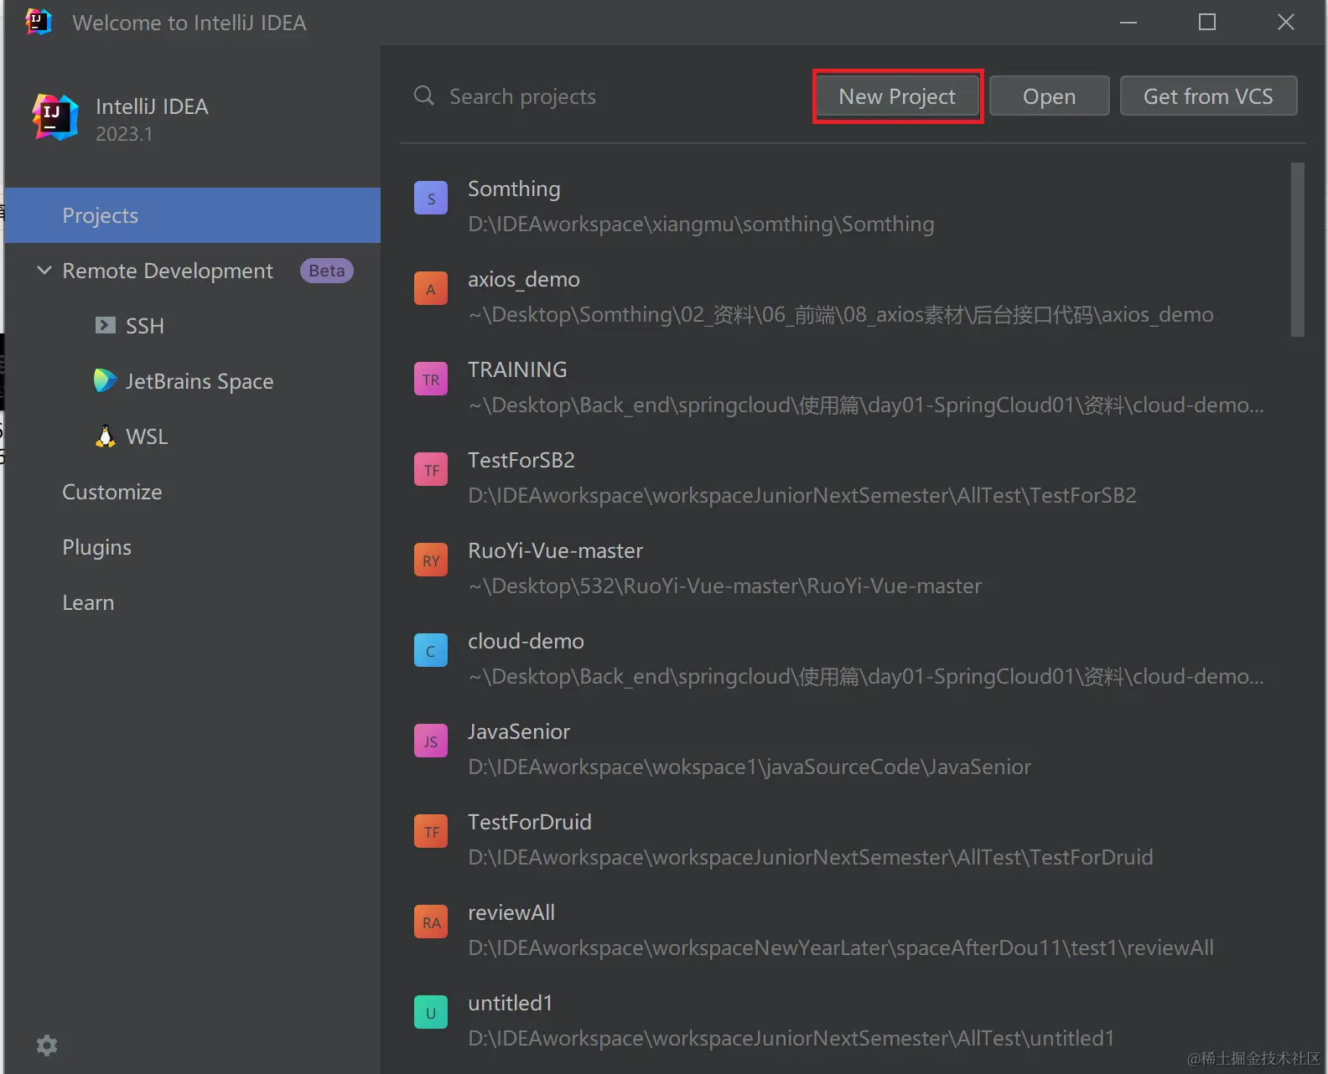Close the Welcome to IntelliJ IDEA window
1328x1074 pixels.
(x=1286, y=23)
